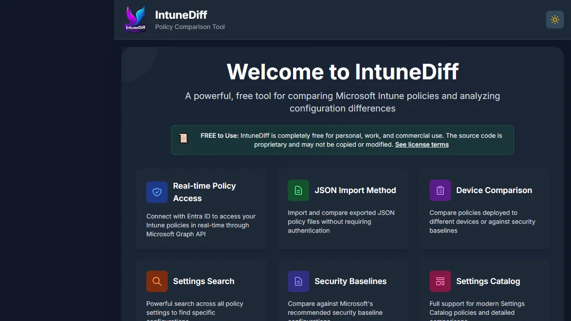Open the license terms page
This screenshot has width=571, height=321.
tap(422, 144)
